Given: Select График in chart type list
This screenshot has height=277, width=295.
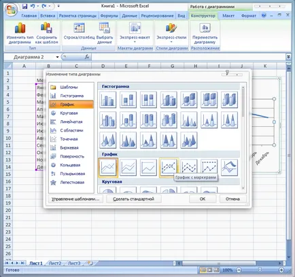Looking at the screenshot, I should pyautogui.click(x=71, y=105).
